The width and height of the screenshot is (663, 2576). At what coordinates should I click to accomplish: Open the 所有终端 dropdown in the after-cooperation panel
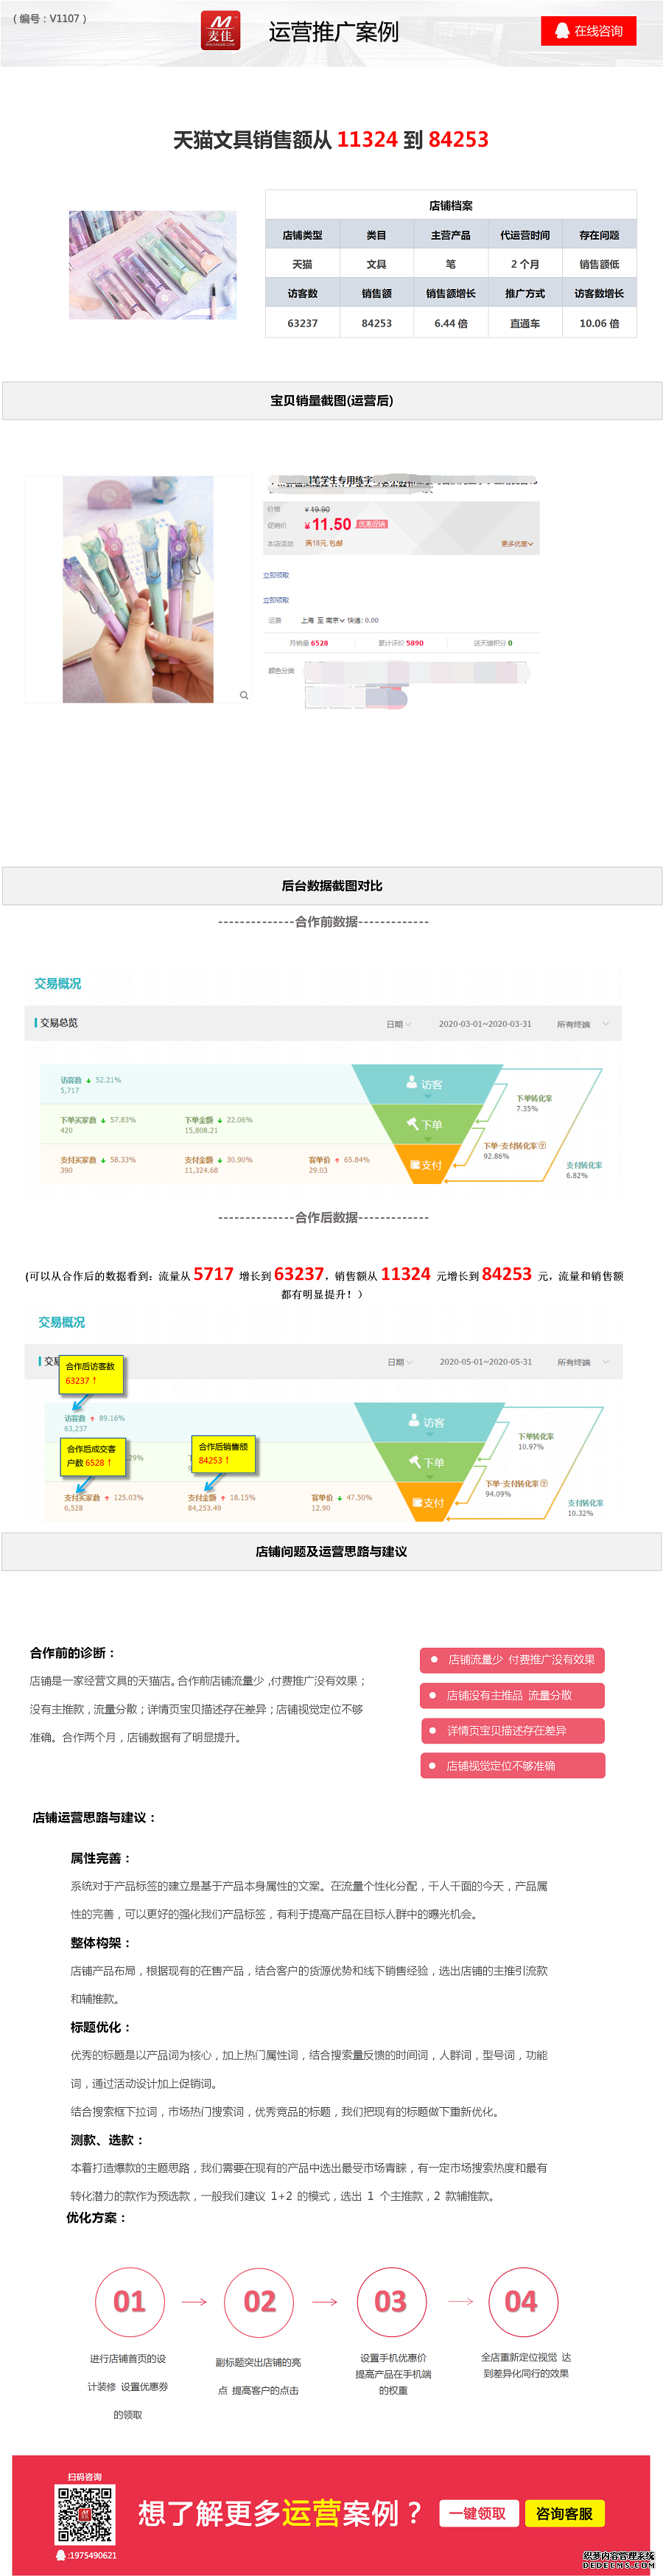click(x=583, y=1362)
